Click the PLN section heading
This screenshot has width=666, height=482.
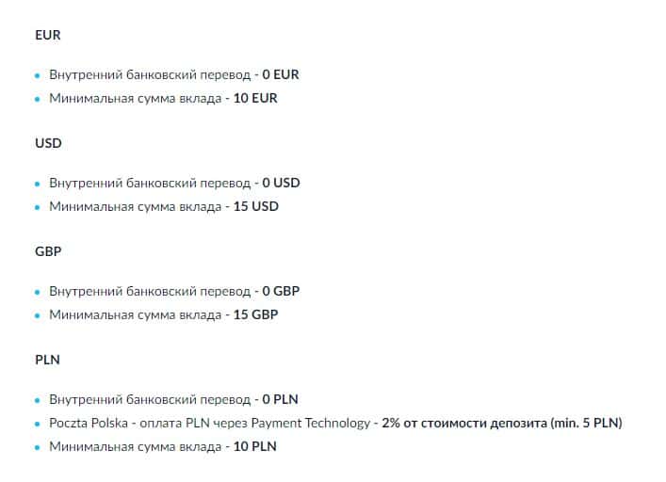[x=47, y=360]
